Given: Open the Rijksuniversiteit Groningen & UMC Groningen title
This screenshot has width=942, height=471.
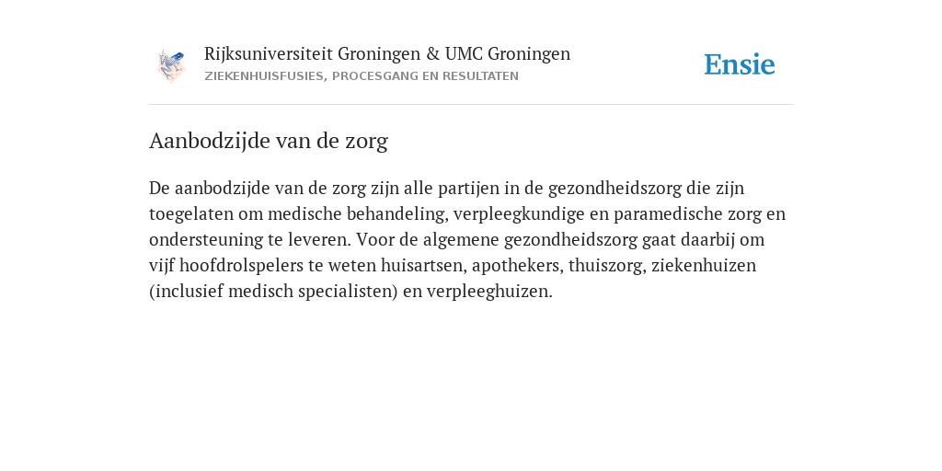Looking at the screenshot, I should pyautogui.click(x=387, y=54).
